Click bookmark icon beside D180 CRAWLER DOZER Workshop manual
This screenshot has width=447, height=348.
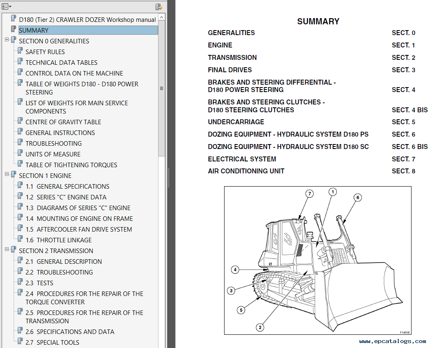[x=13, y=19]
